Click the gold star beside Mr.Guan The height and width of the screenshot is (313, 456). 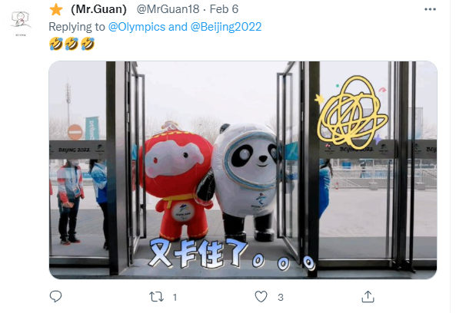[56, 9]
